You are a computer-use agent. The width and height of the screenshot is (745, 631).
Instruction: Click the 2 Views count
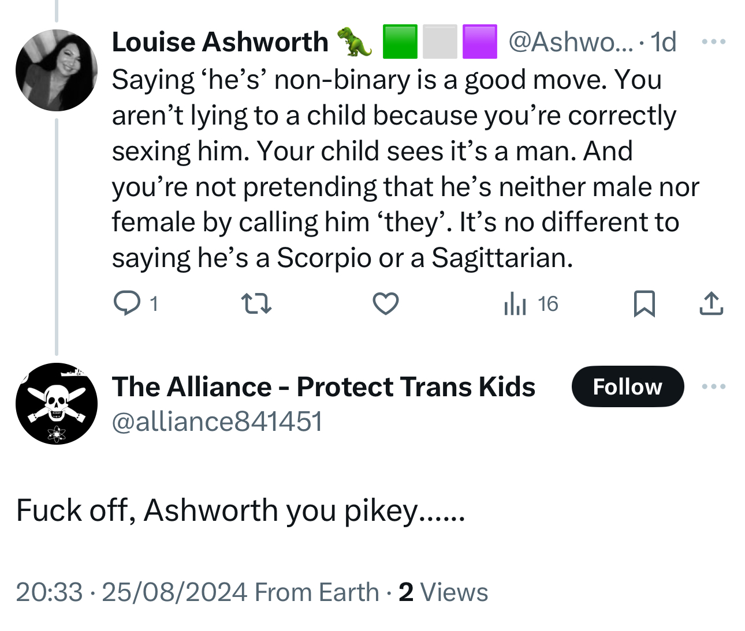tap(444, 592)
